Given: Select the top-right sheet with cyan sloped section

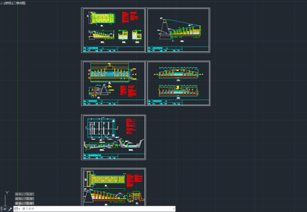Looking at the screenshot, I should pyautogui.click(x=178, y=30).
